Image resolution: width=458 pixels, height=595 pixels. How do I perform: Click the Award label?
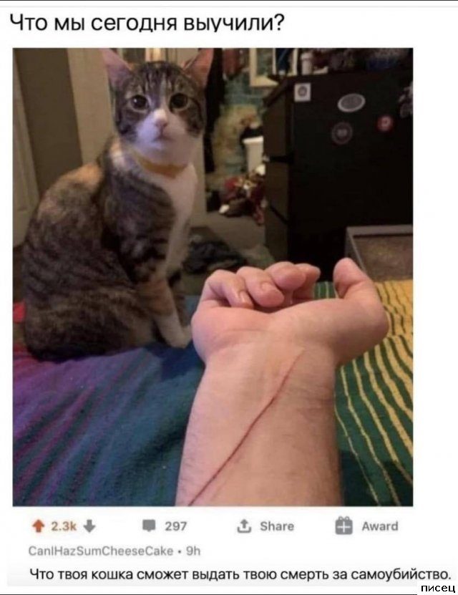380,526
